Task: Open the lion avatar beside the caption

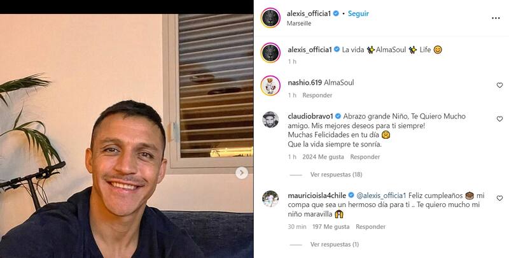Action: (x=270, y=53)
